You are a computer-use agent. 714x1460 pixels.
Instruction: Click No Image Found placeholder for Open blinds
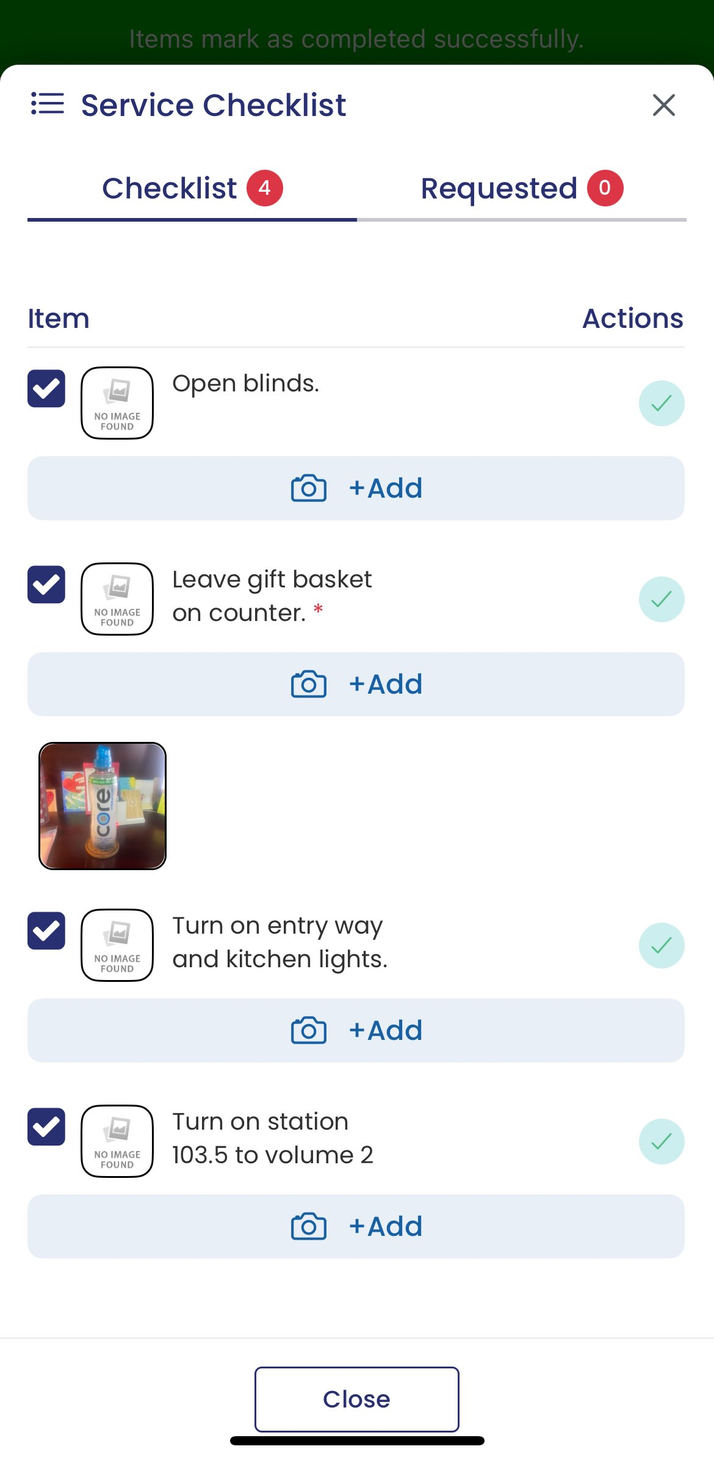117,403
